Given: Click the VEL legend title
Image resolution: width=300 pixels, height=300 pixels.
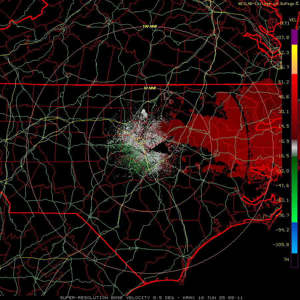Looking at the screenshot, I should [293, 20].
